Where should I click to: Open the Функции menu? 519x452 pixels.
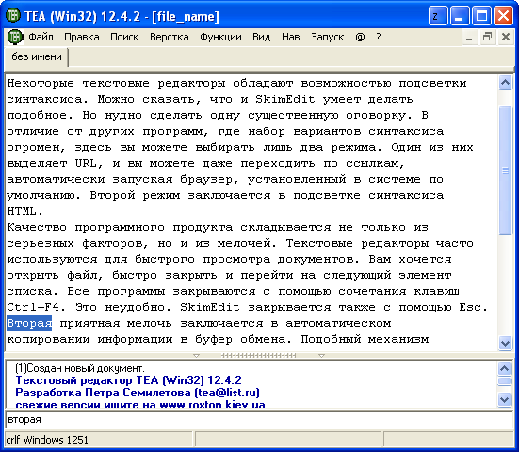click(220, 37)
